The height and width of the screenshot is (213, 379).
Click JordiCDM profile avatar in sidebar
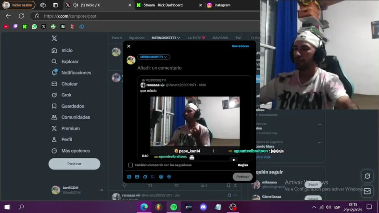(x=56, y=190)
